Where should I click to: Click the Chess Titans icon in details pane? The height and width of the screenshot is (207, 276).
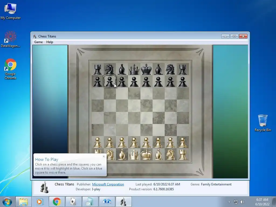pos(44,187)
